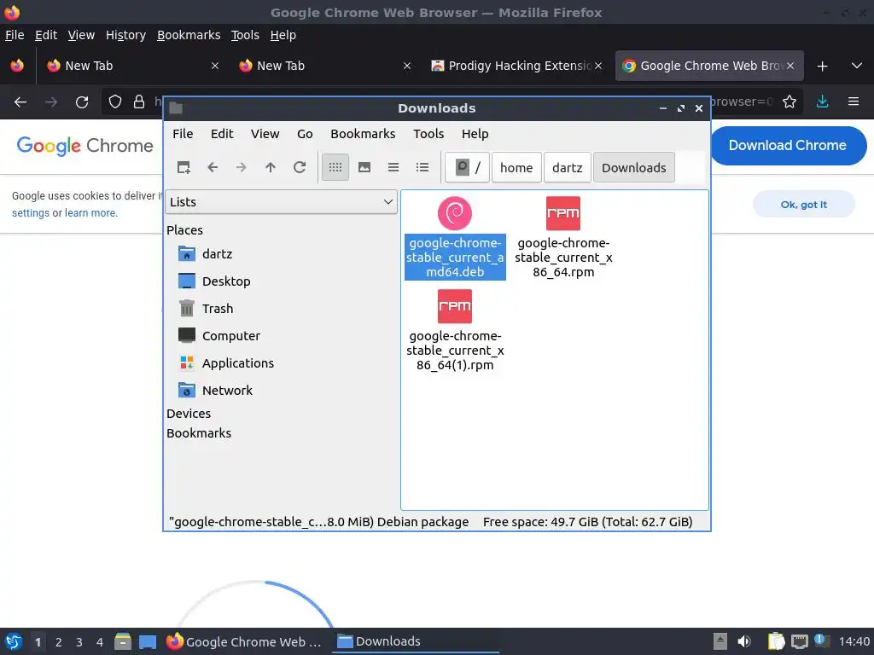Dismiss cookies notice with Ok, got it
The image size is (874, 655).
804,205
